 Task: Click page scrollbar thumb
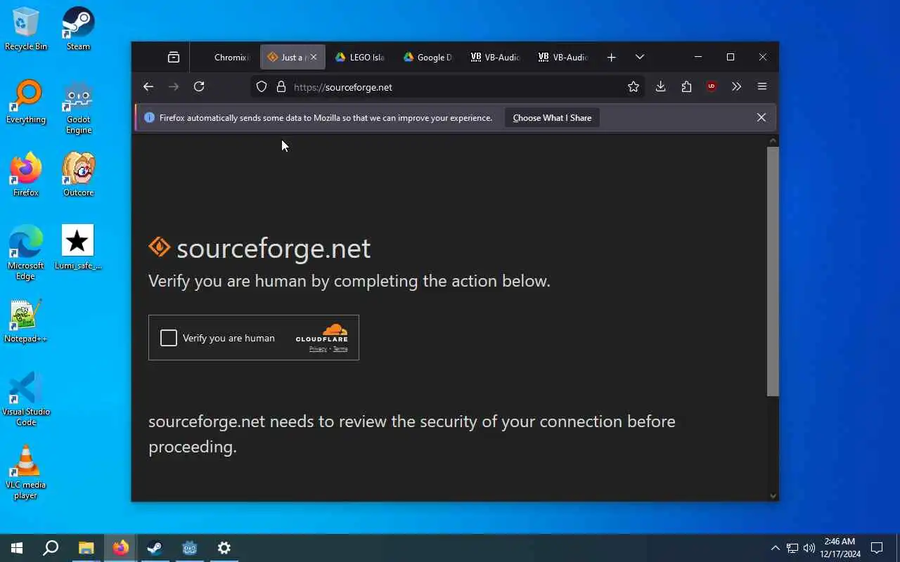coord(773,271)
